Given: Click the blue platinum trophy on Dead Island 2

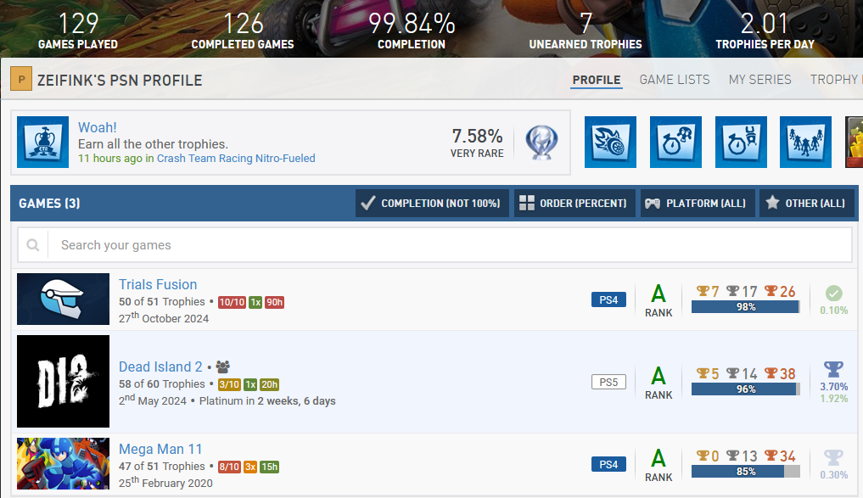Looking at the screenshot, I should 833,369.
